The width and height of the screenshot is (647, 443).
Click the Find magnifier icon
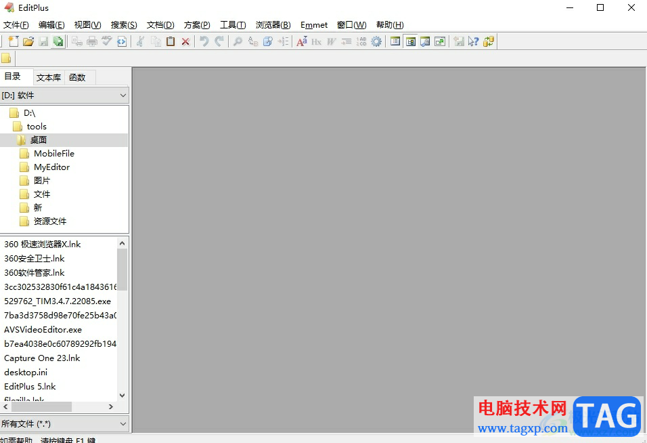[x=238, y=41]
